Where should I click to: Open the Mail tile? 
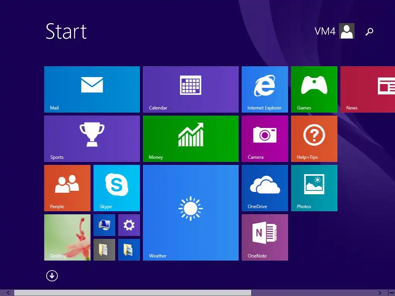92,89
